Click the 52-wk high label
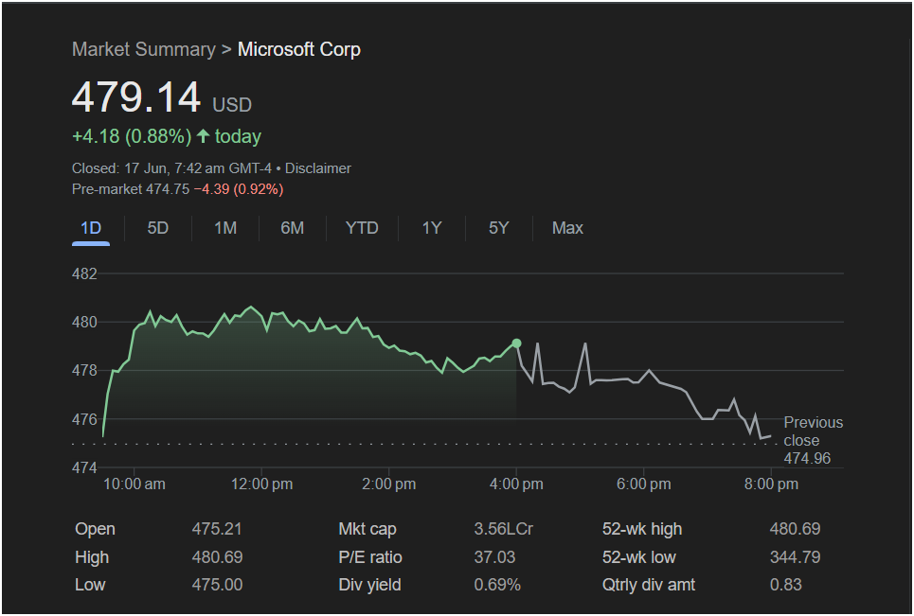The image size is (914, 616). [642, 529]
